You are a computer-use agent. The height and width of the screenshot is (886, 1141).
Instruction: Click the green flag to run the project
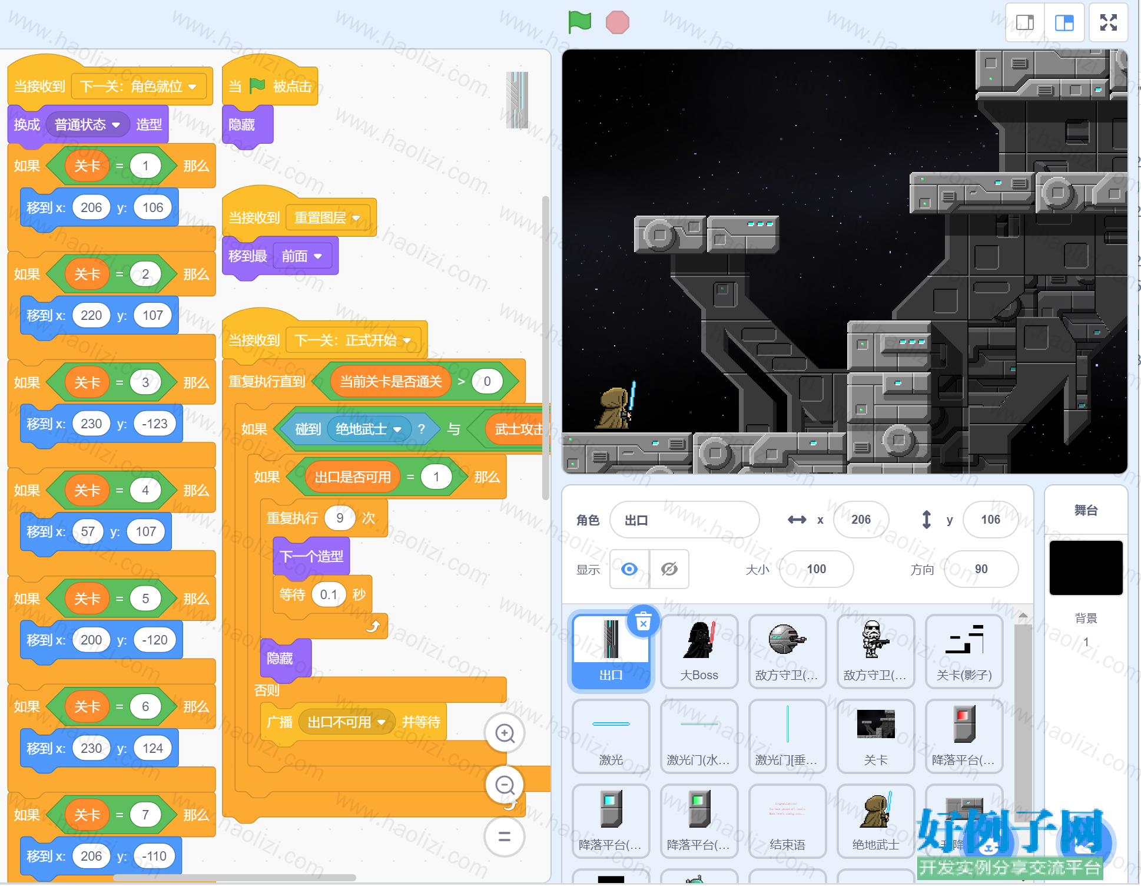(x=580, y=22)
